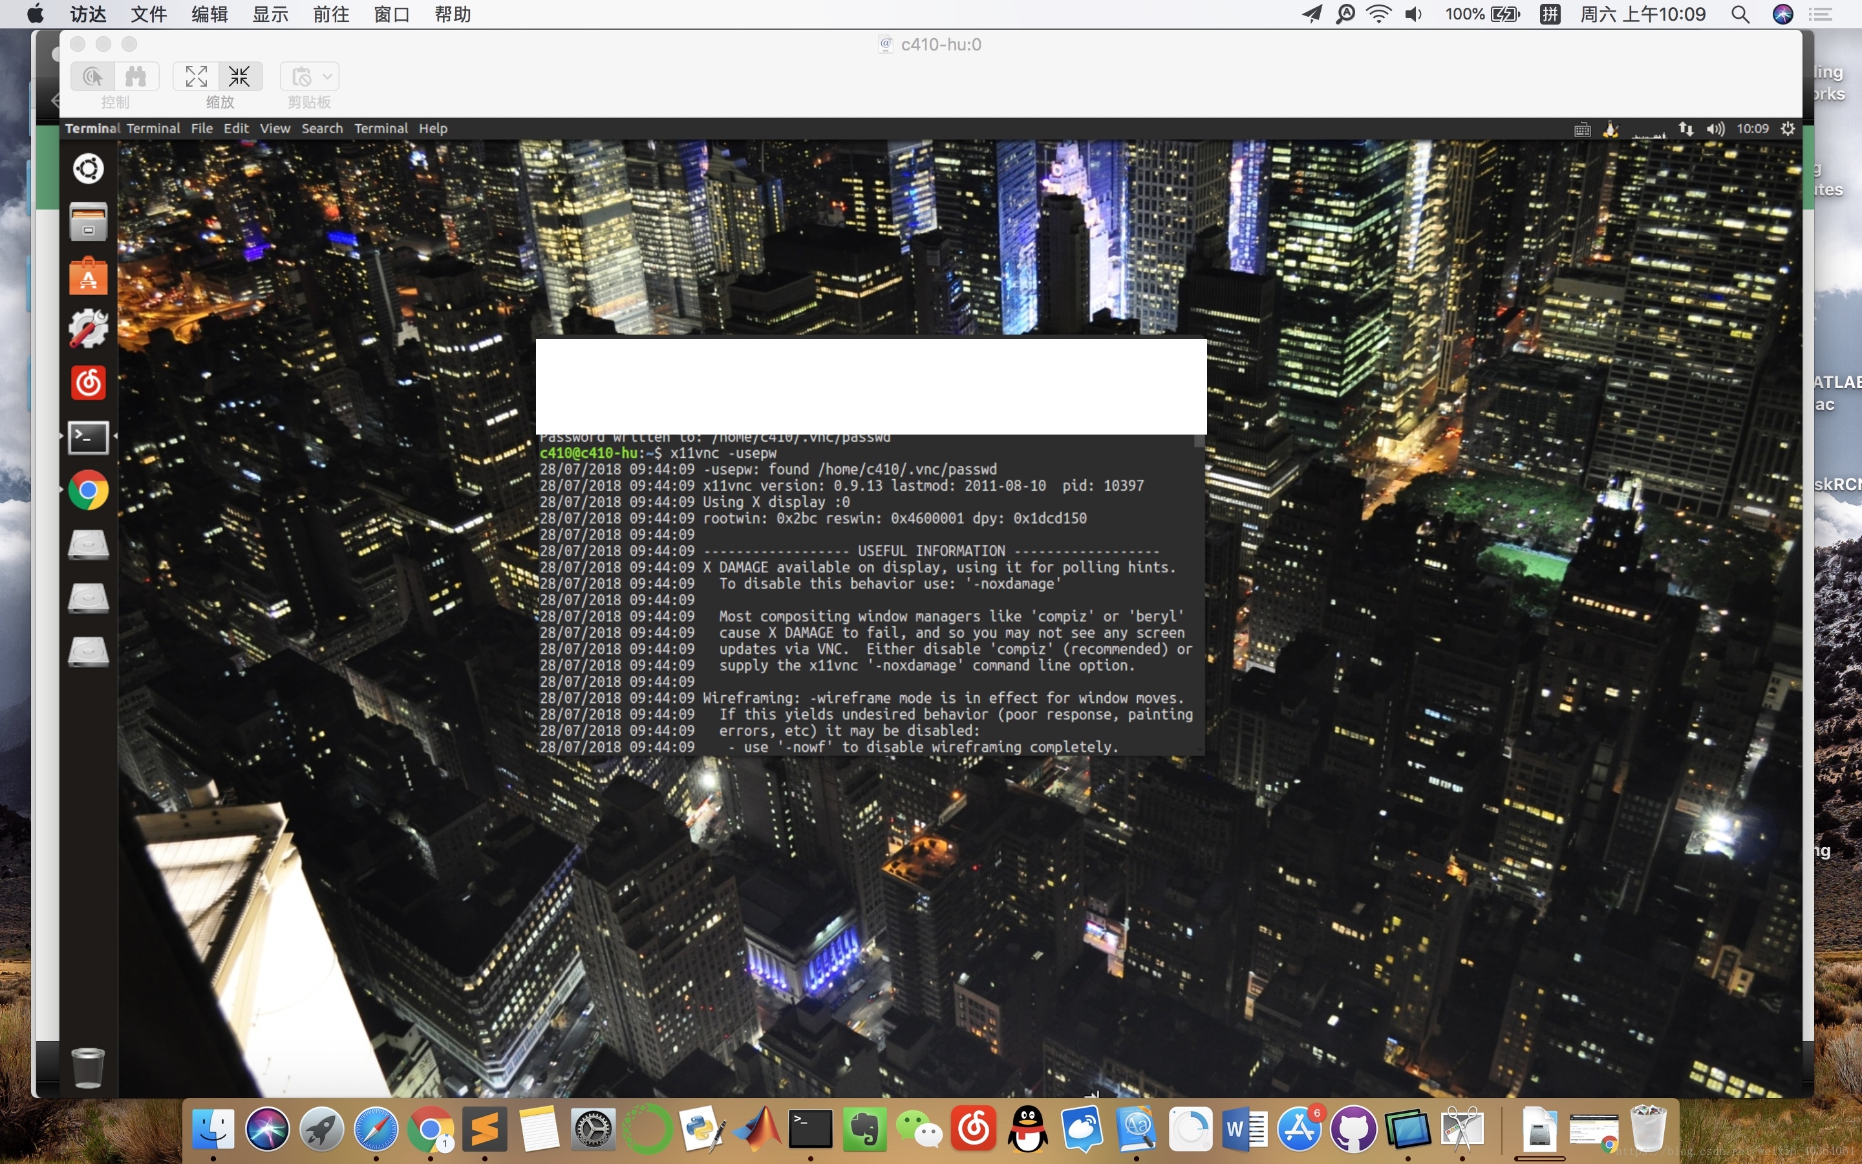Open NetEase Music in Ubuntu launcher
This screenshot has width=1862, height=1164.
89,383
